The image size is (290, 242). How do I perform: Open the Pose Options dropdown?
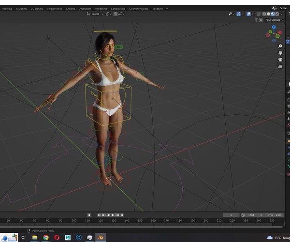[x=274, y=20]
